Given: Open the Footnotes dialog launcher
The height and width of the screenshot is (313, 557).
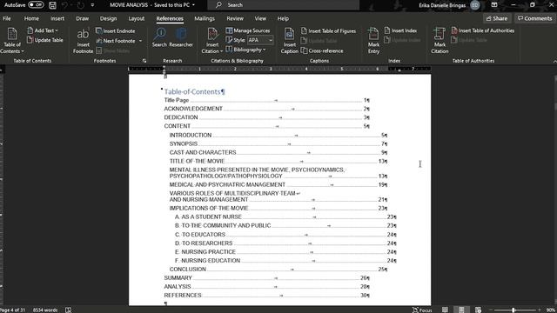Looking at the screenshot, I should pos(144,61).
